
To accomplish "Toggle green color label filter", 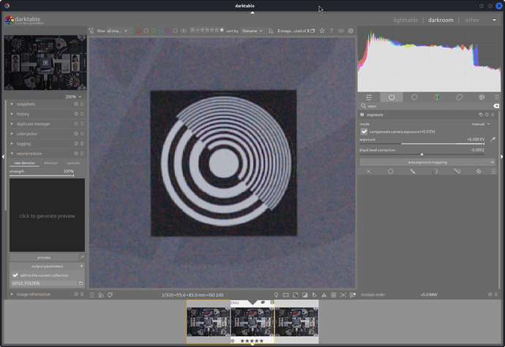I will [154, 31].
